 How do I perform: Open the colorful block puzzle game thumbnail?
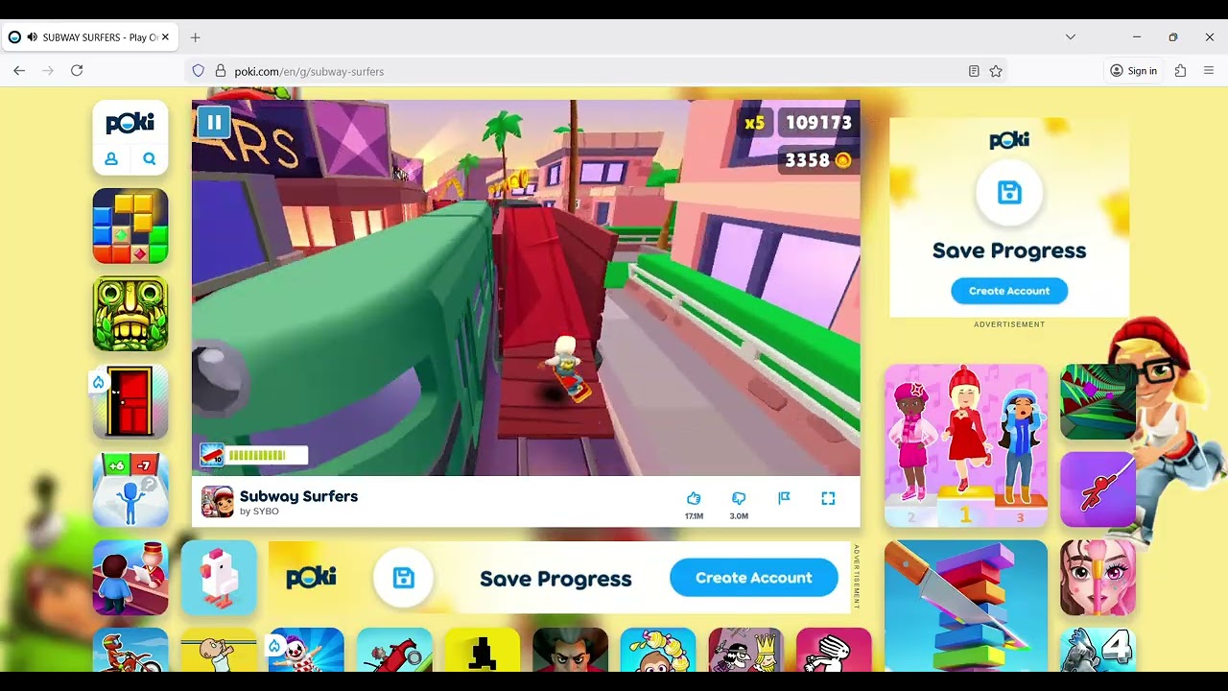click(130, 226)
